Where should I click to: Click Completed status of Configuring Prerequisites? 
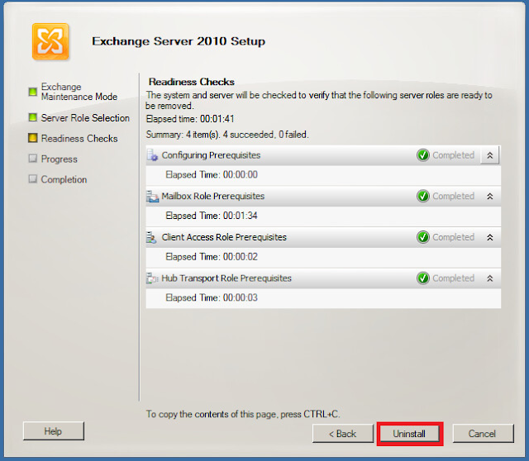(454, 155)
